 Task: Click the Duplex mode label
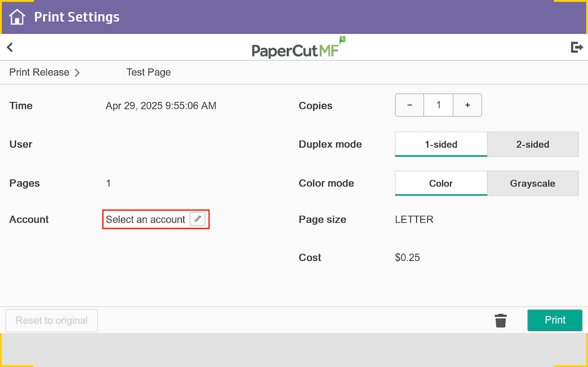[x=330, y=144]
